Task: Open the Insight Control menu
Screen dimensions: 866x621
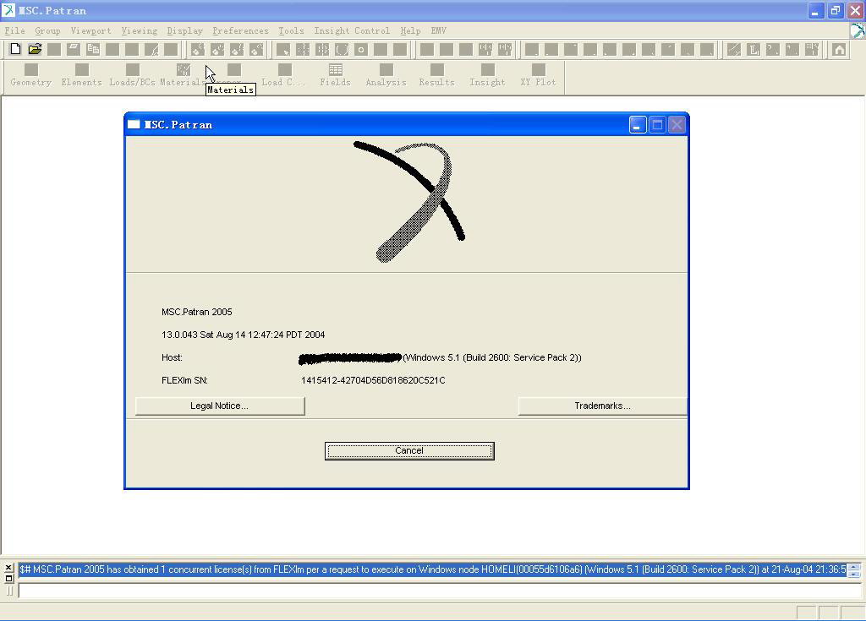Action: coord(352,31)
